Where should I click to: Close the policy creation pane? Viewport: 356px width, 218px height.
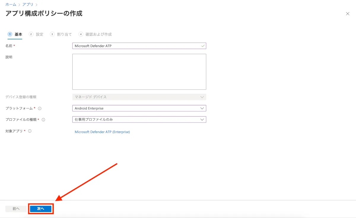tap(348, 14)
